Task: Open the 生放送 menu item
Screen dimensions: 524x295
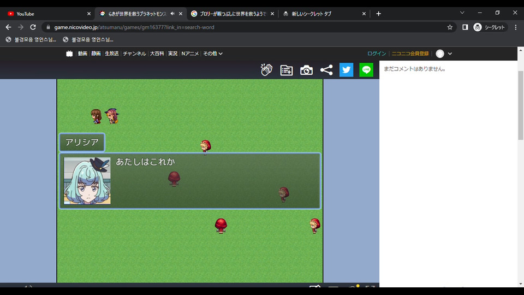Action: click(111, 54)
